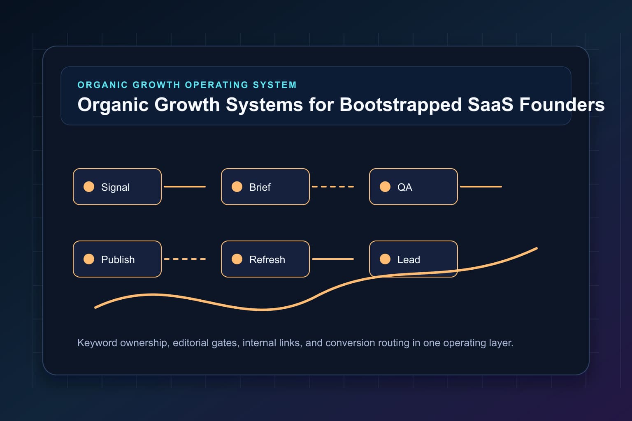
Task: Select the Brief step card
Action: point(265,187)
